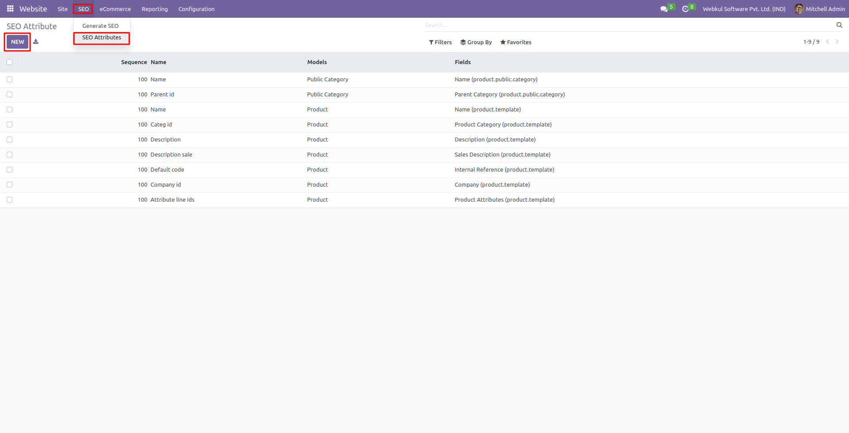Check the Company id row checkbox
849x433 pixels.
10,185
